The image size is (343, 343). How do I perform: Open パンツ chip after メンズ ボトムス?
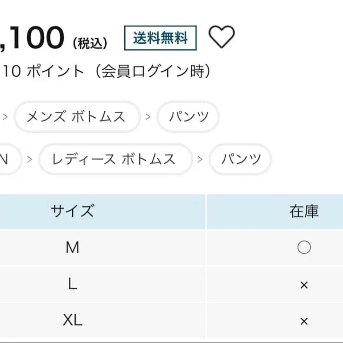[188, 116]
